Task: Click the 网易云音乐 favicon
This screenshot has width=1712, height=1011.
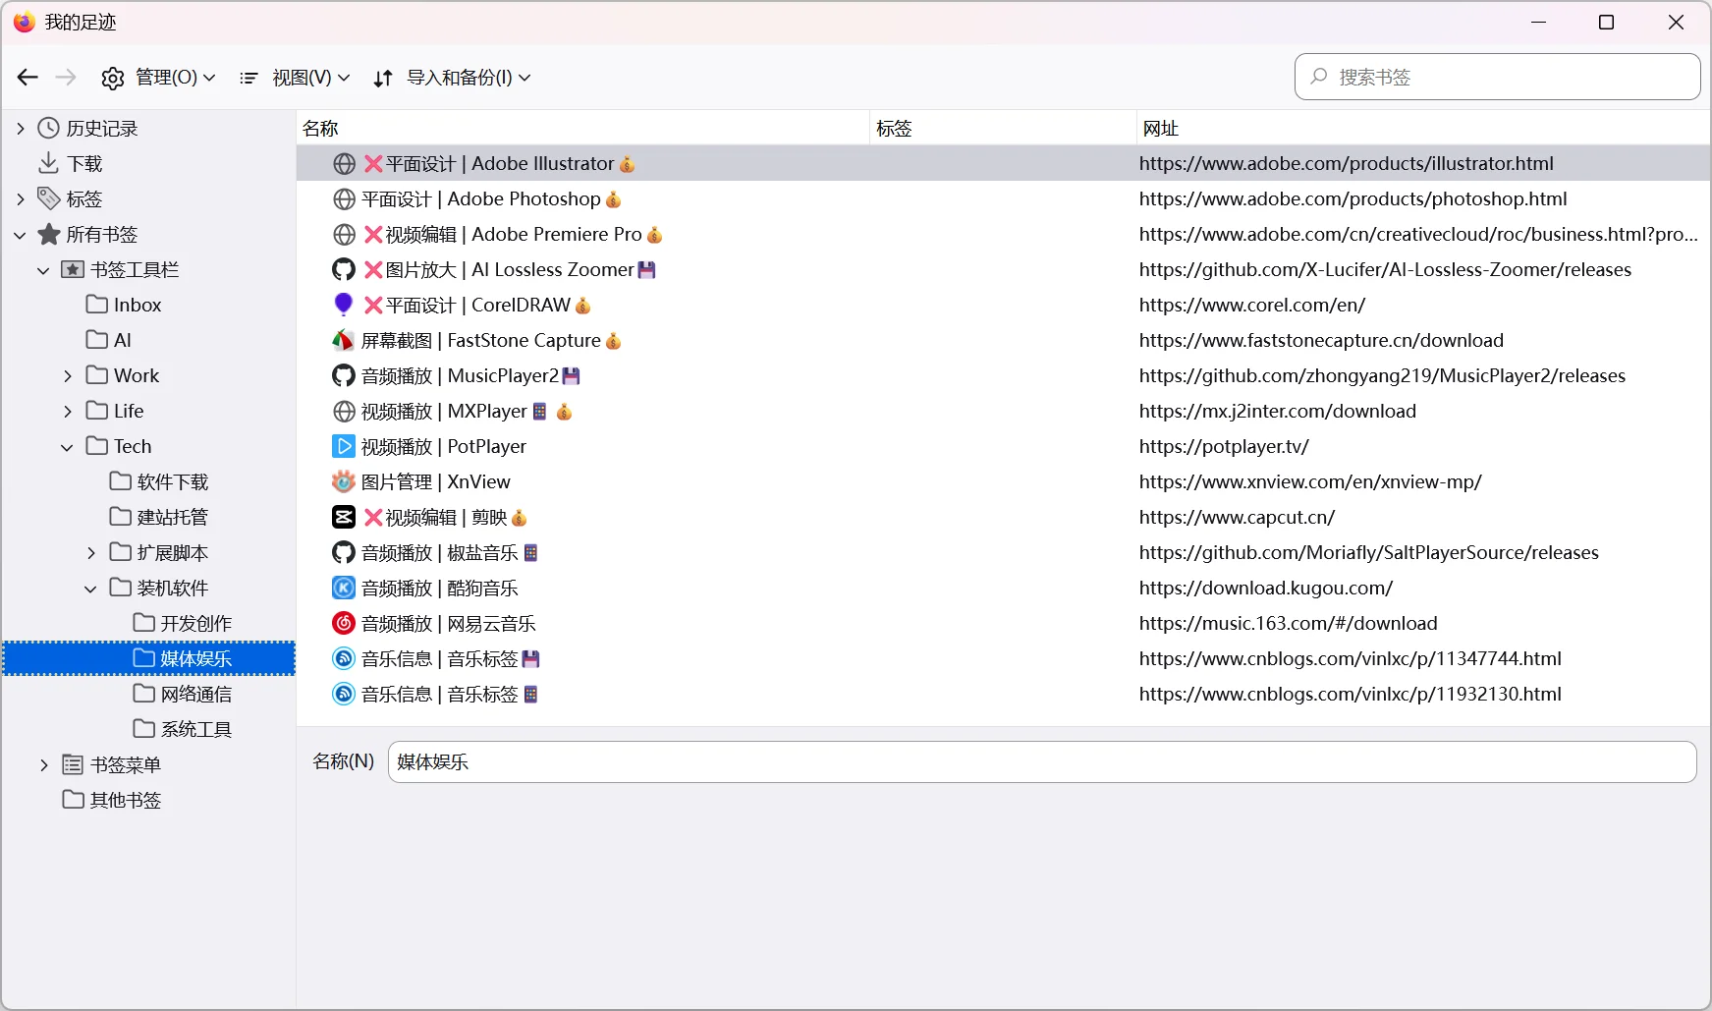Action: [344, 624]
